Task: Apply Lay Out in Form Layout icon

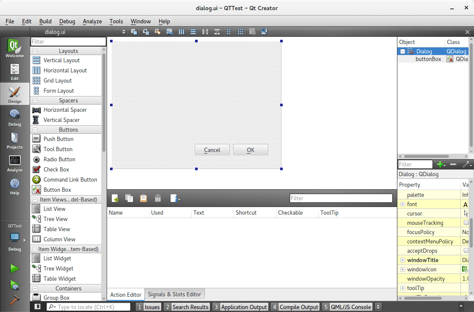Action: 229,32
